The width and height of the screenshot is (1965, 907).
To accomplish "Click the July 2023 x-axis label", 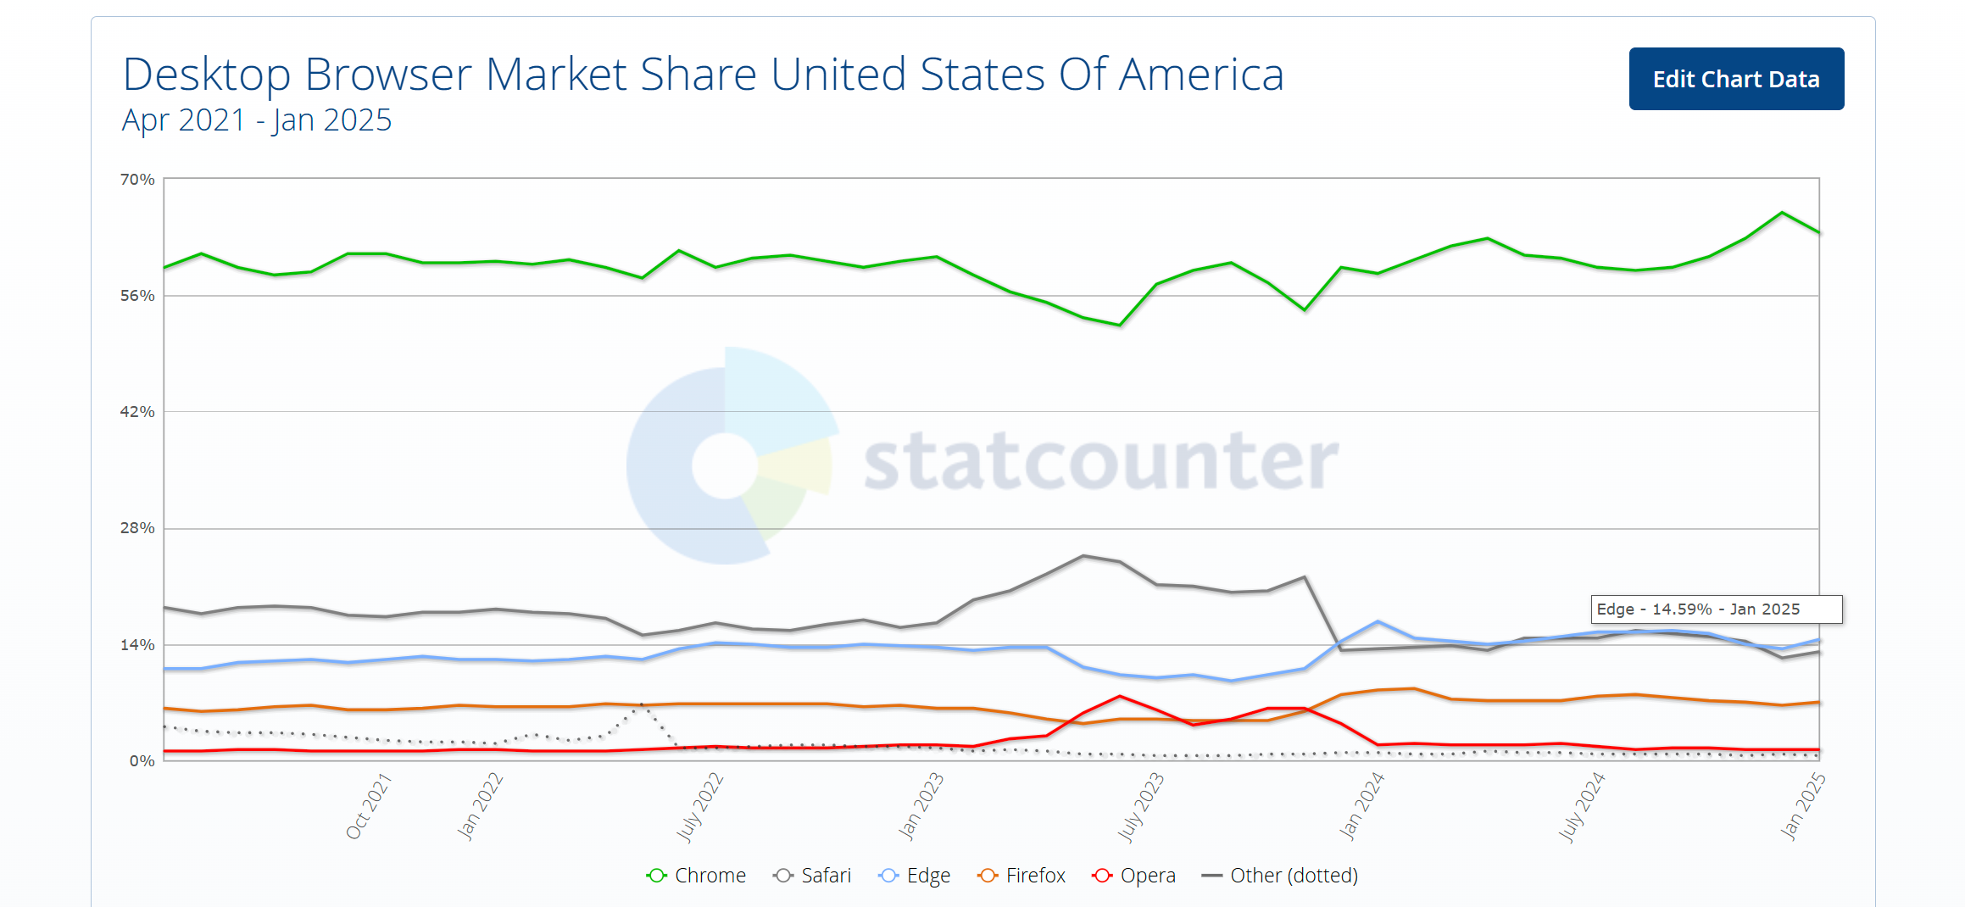I will (x=1140, y=807).
